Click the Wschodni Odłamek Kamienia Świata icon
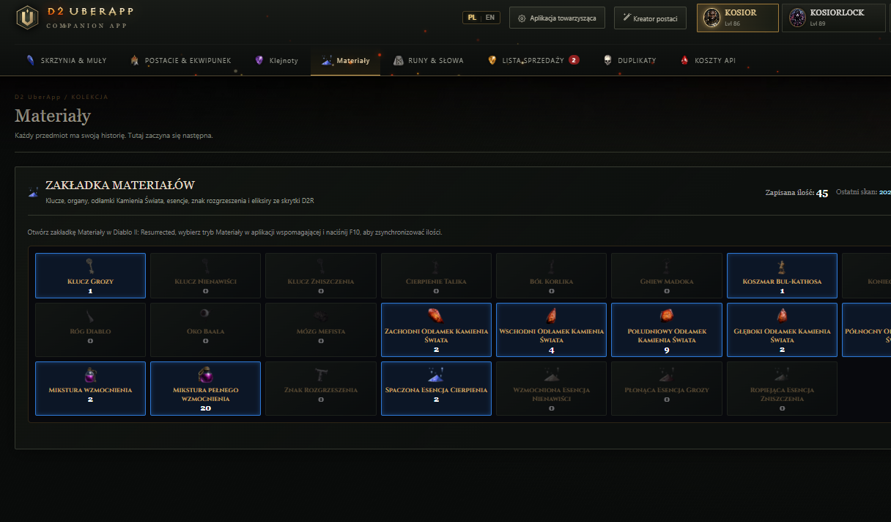Image resolution: width=891 pixels, height=522 pixels. tap(551, 316)
